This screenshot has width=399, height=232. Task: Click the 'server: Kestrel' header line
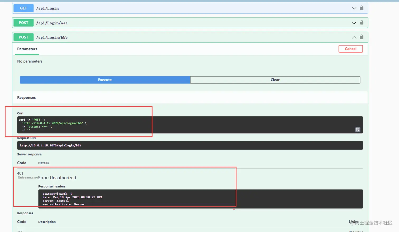56,201
